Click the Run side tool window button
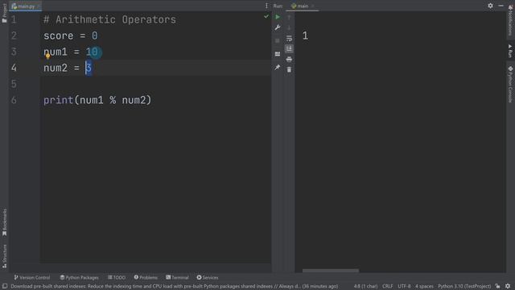 510,51
